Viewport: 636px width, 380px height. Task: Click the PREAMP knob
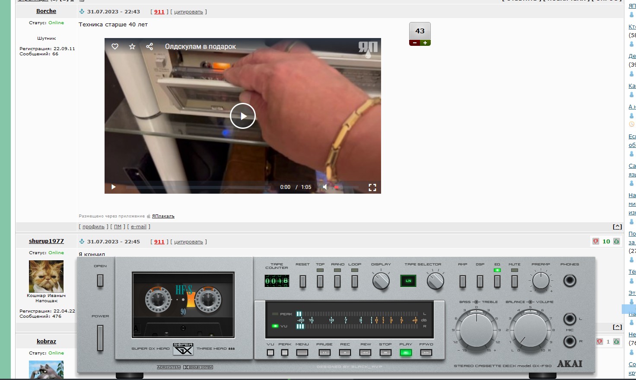pos(541,281)
